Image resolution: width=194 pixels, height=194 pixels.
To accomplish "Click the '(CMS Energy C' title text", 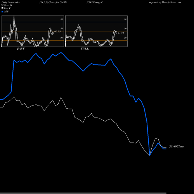I will coord(95,2).
